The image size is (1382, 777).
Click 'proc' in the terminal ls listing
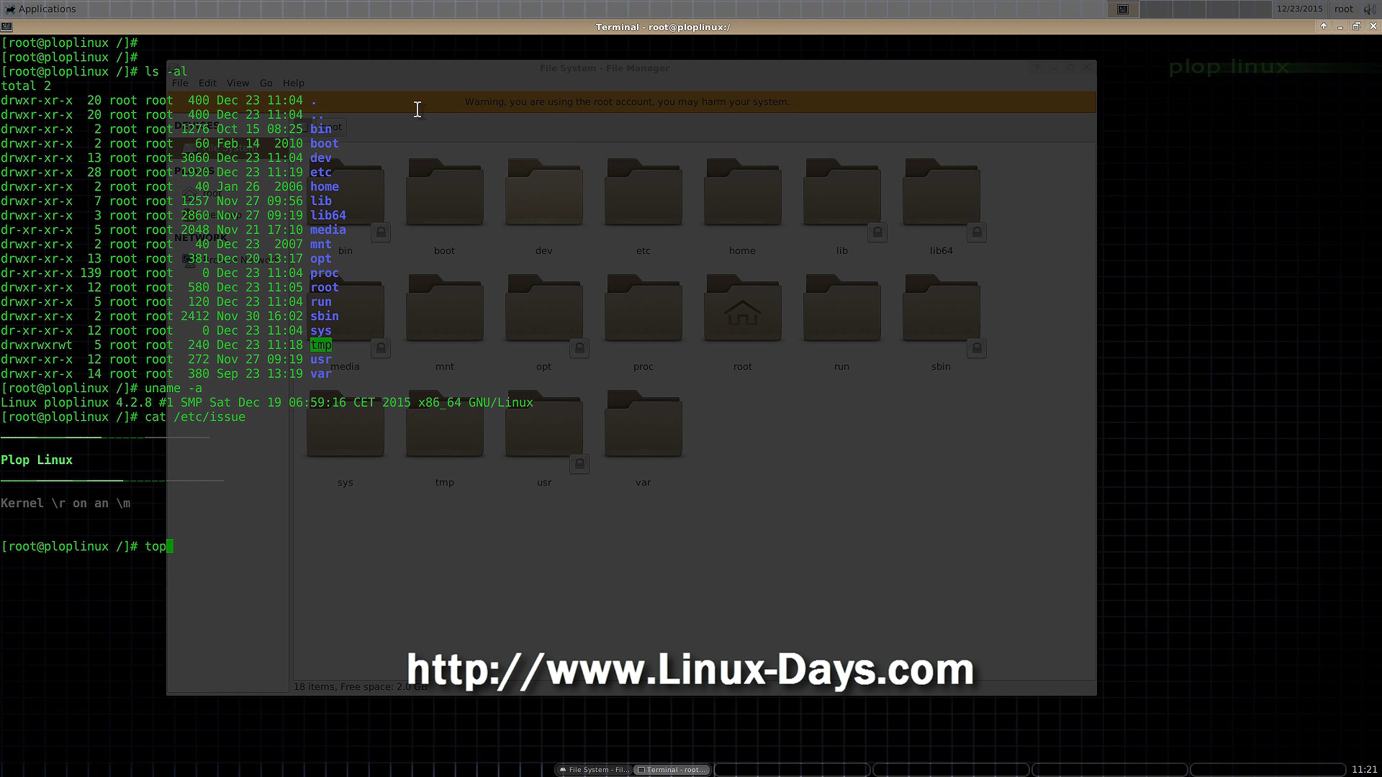[x=325, y=273]
